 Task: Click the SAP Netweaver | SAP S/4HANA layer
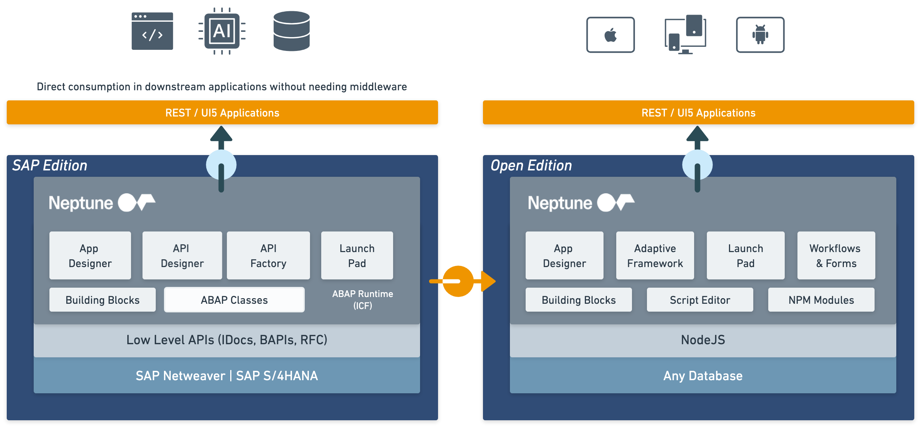pyautogui.click(x=227, y=375)
